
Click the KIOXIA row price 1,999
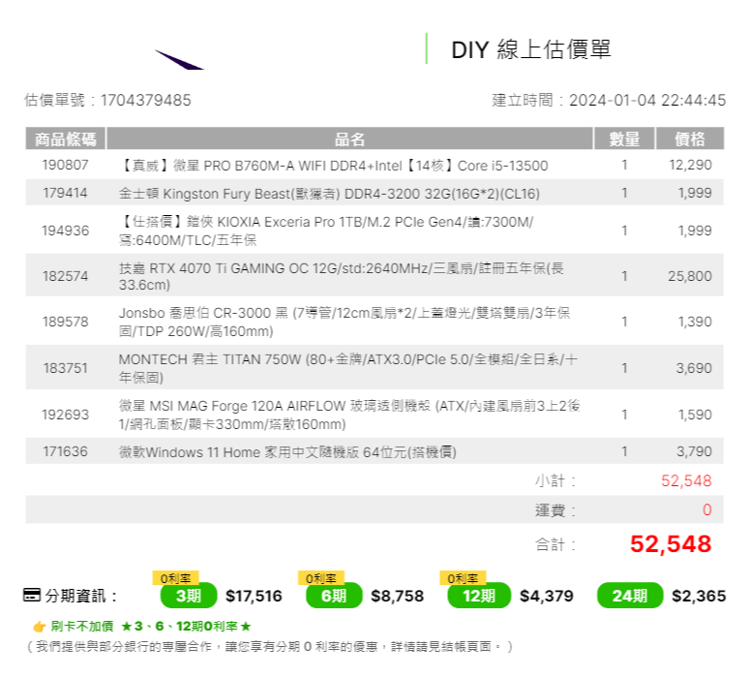(695, 231)
